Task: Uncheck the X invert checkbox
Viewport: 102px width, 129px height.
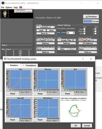Action: coord(95,29)
